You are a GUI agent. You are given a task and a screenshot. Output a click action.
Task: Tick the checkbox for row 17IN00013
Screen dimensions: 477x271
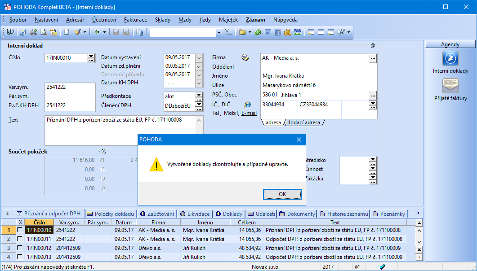pyautogui.click(x=20, y=257)
